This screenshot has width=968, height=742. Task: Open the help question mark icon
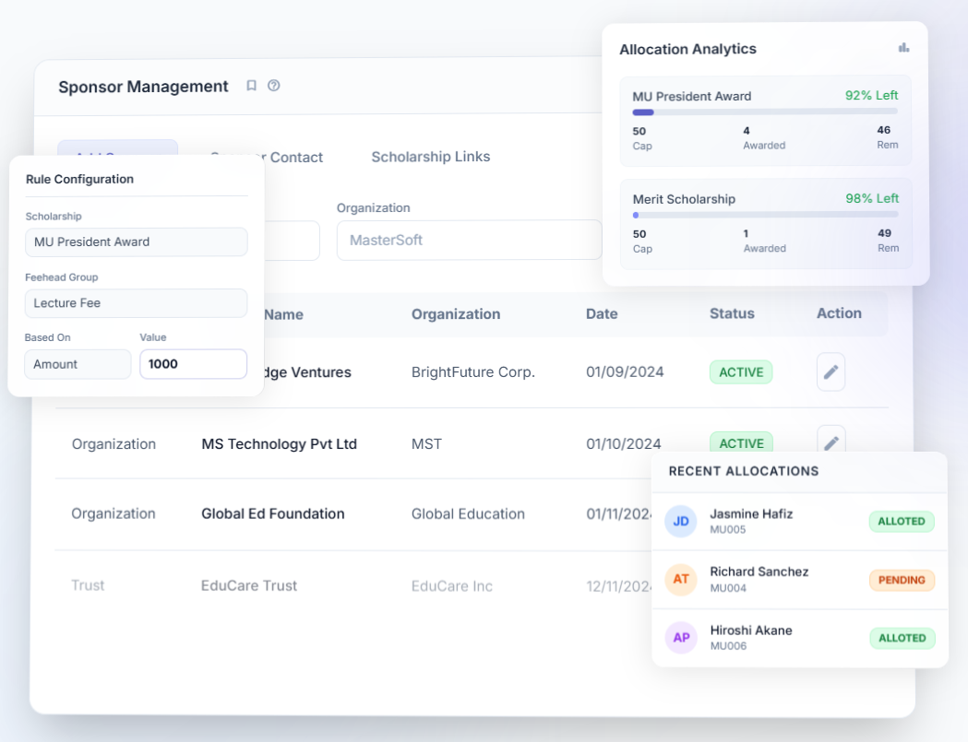274,86
